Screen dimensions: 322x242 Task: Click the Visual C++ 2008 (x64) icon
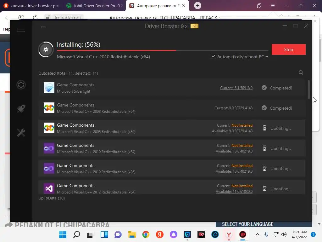point(49,108)
